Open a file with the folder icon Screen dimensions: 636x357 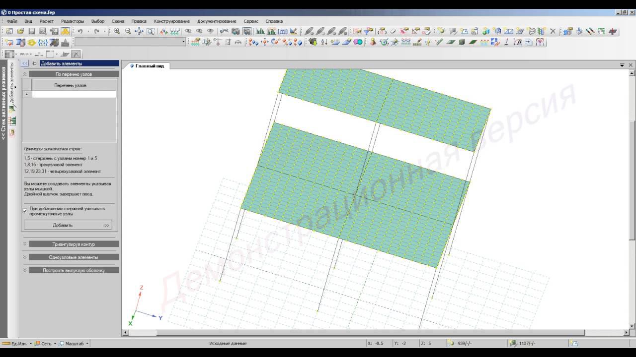pyautogui.click(x=20, y=31)
